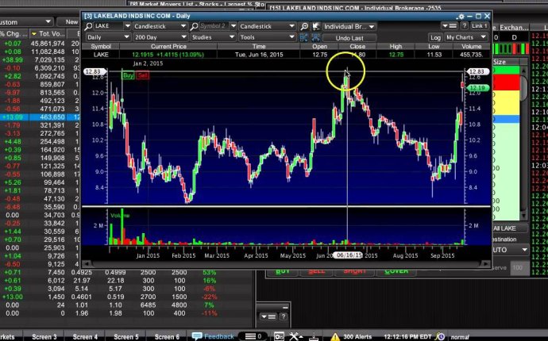The width and height of the screenshot is (548, 341).
Task: Click the Undo Last button
Action: [349, 38]
